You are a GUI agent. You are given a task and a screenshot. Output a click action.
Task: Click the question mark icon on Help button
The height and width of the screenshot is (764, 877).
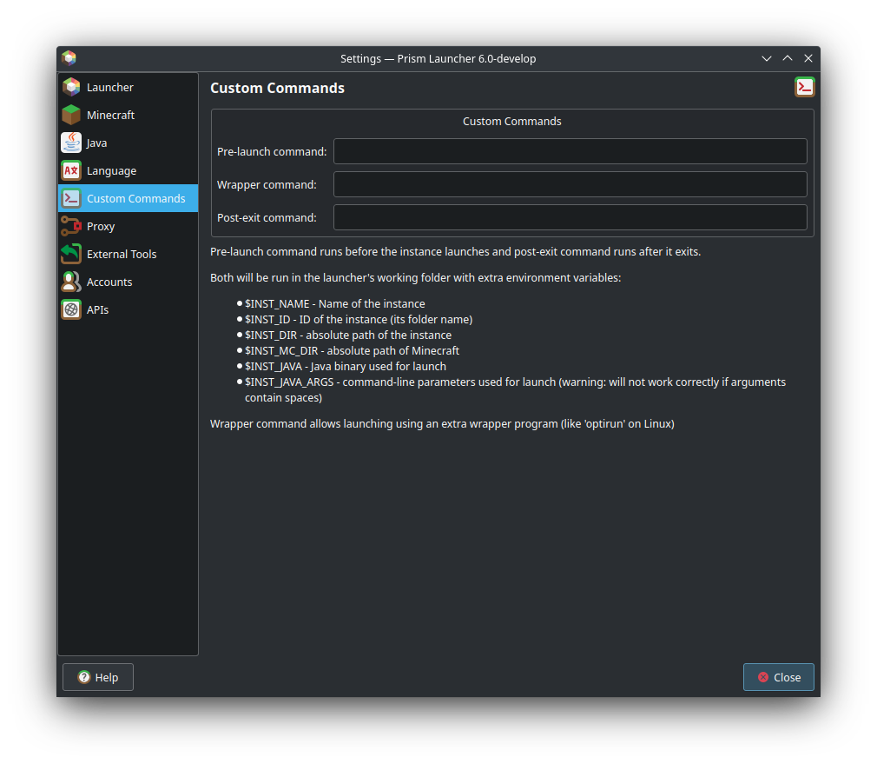click(x=84, y=677)
